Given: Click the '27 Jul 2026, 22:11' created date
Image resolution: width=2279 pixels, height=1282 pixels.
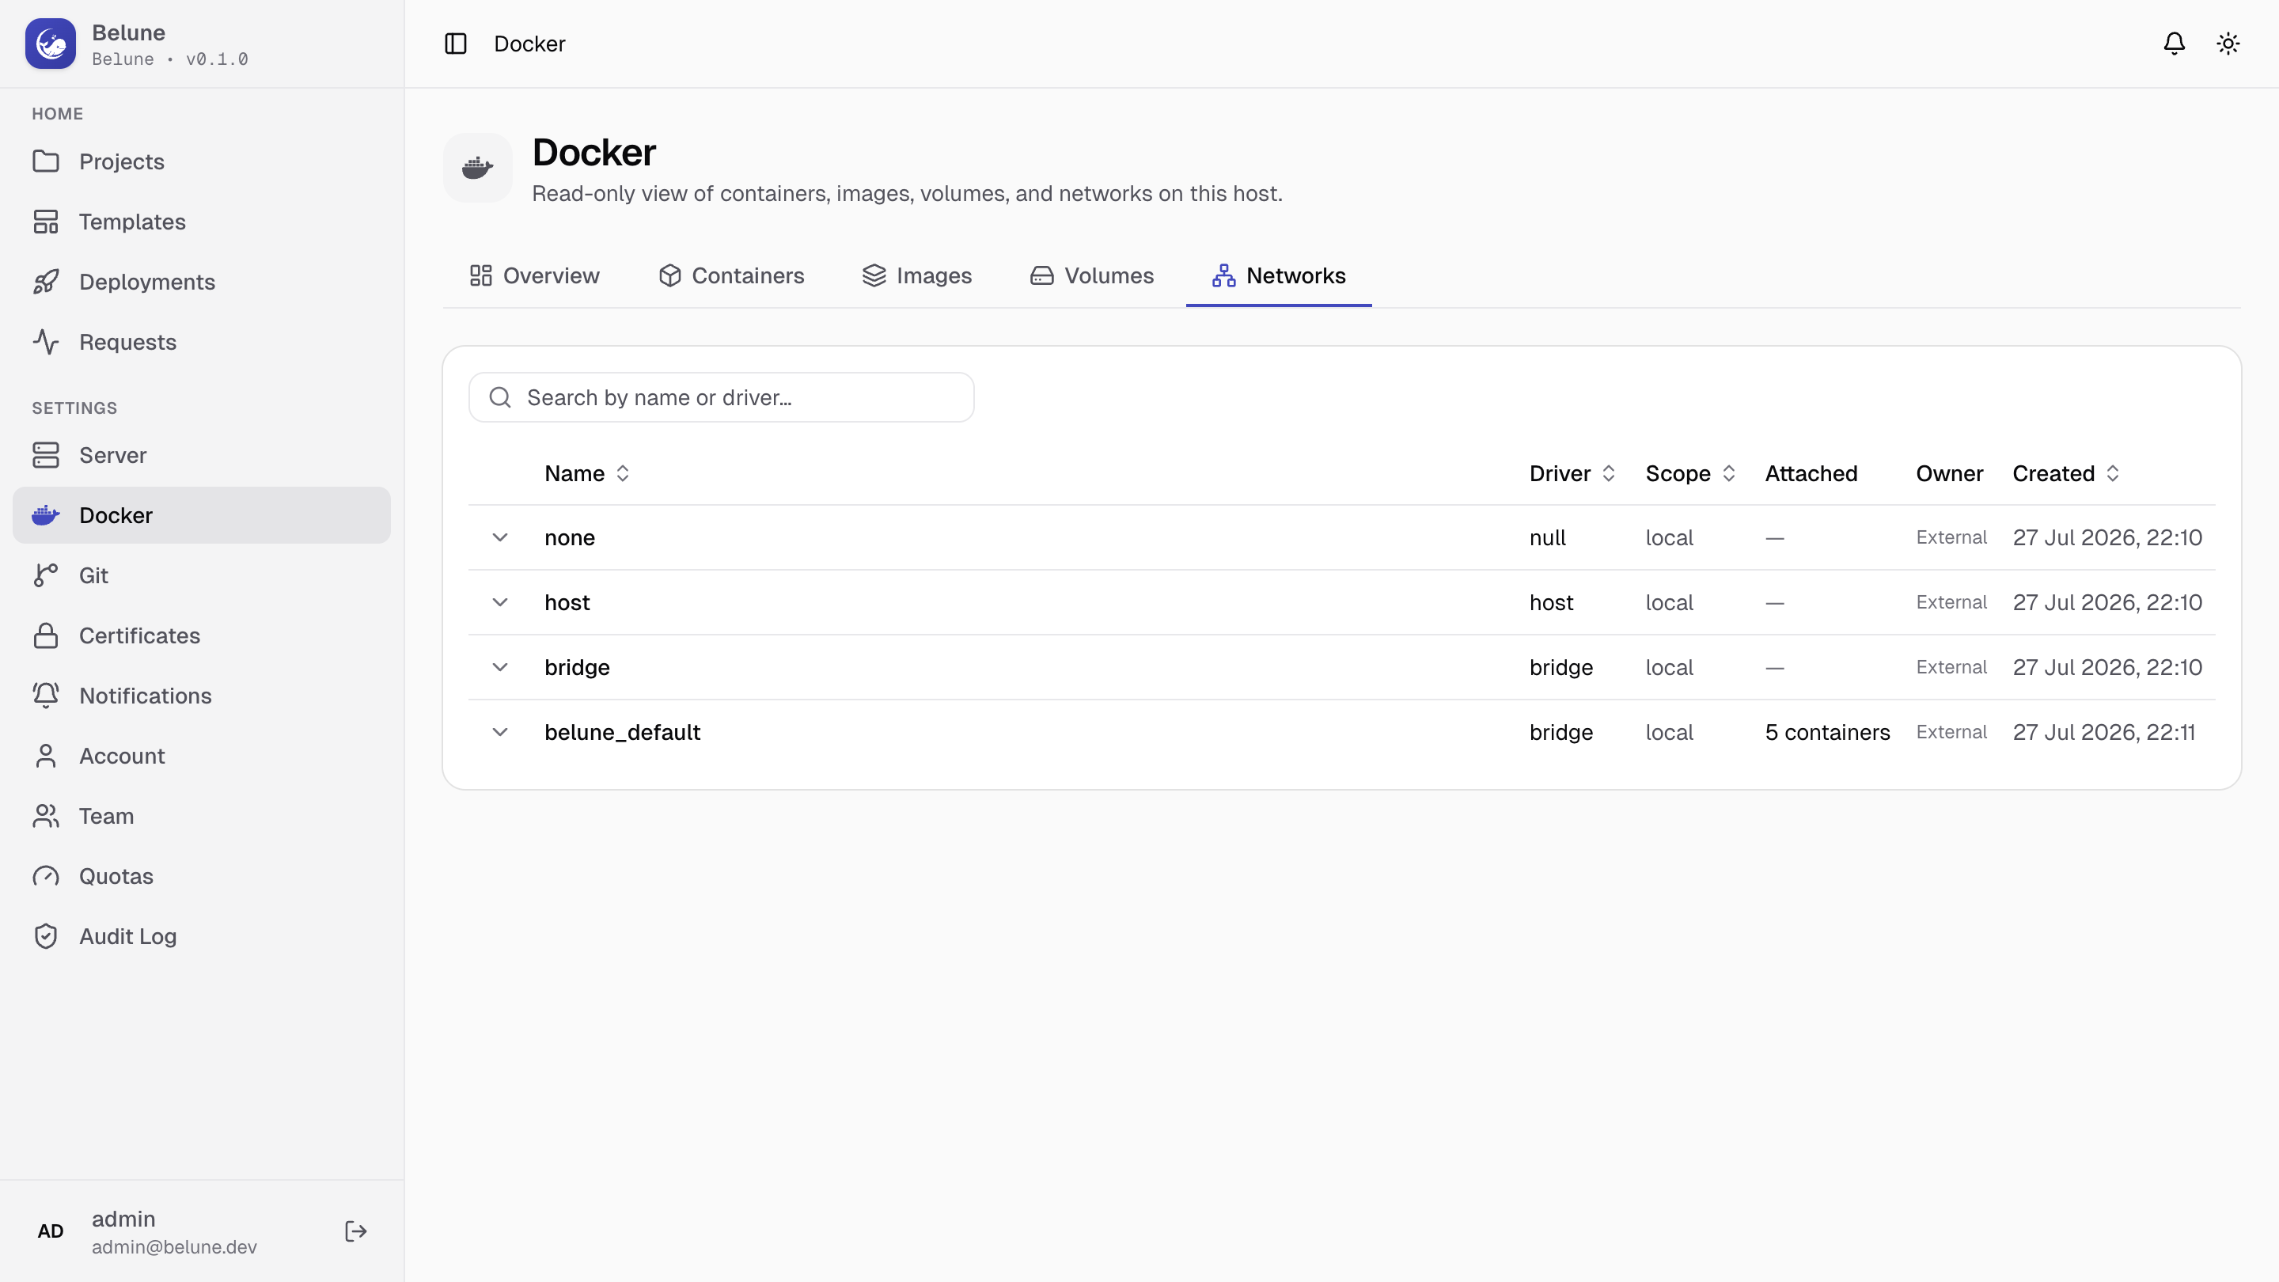Looking at the screenshot, I should (2104, 733).
